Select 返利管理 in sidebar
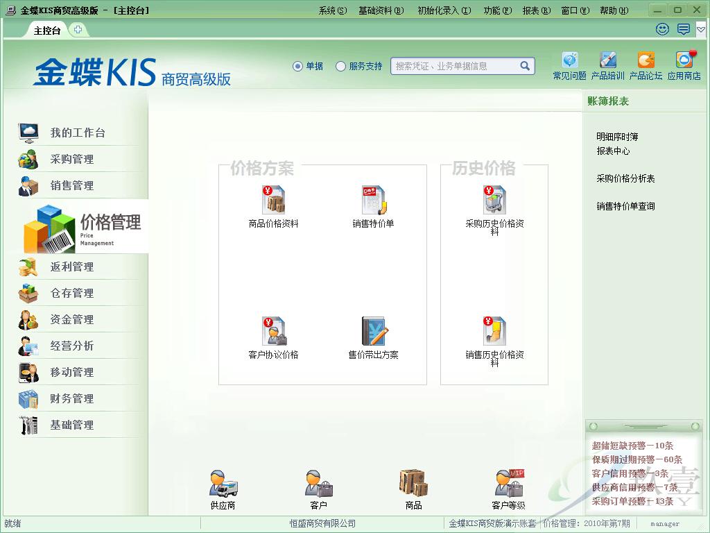 [78, 266]
